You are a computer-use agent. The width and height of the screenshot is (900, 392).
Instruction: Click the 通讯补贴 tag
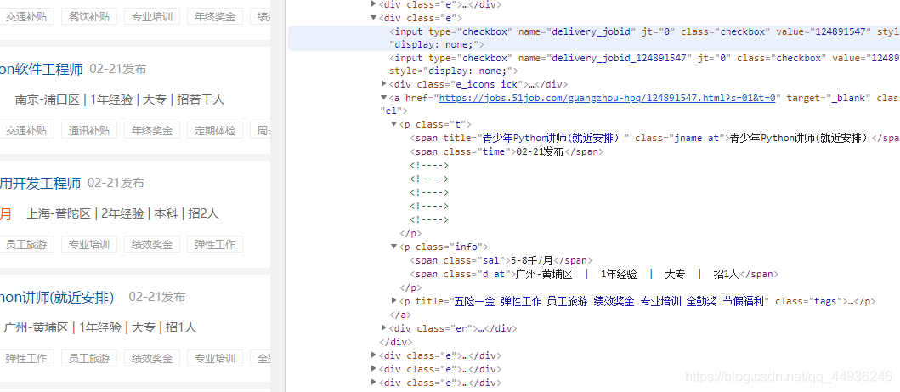[89, 130]
